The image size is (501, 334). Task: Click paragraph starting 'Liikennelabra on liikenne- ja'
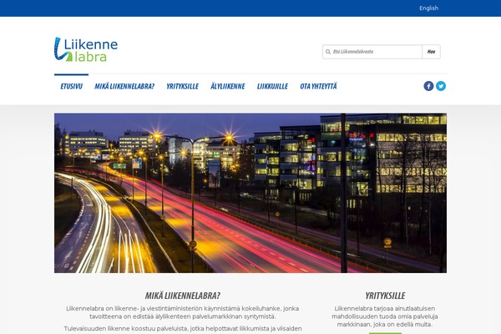click(182, 312)
